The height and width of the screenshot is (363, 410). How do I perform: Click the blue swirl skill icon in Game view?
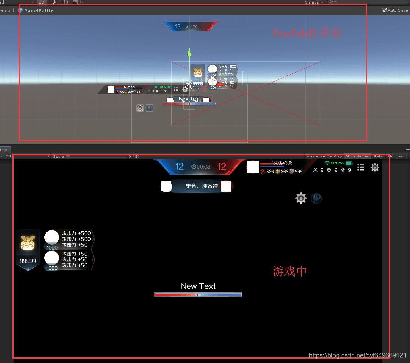point(316,198)
